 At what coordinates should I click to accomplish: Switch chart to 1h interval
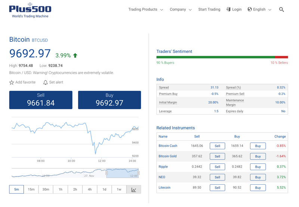61,190
